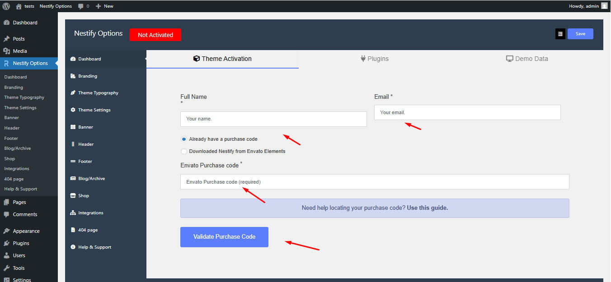Screen dimensions: 611x282
Task: Click the Not Activated status badge
Action: point(155,35)
